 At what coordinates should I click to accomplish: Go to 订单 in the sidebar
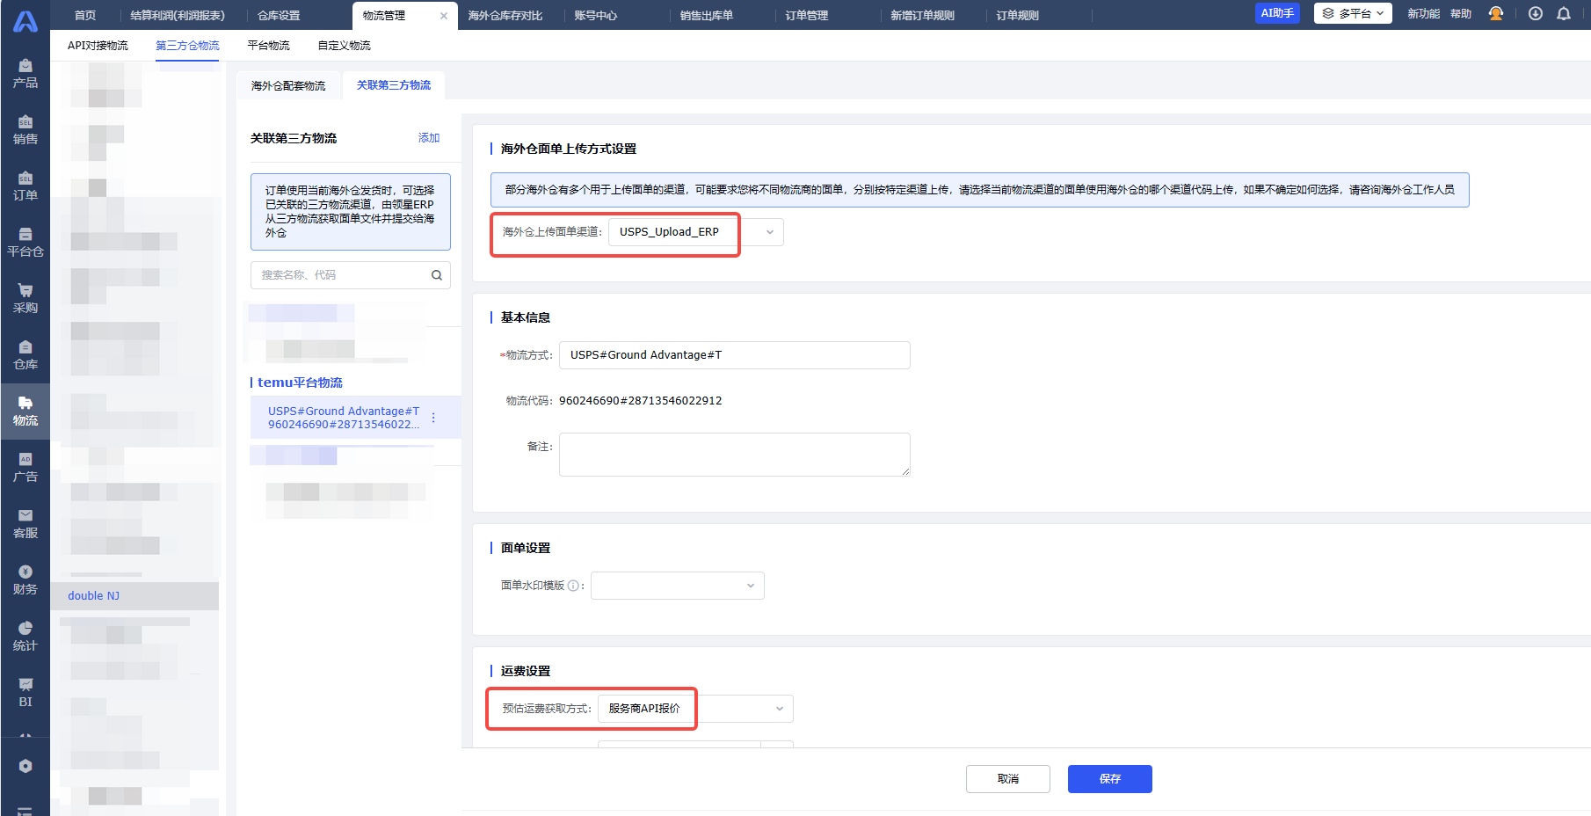[25, 186]
